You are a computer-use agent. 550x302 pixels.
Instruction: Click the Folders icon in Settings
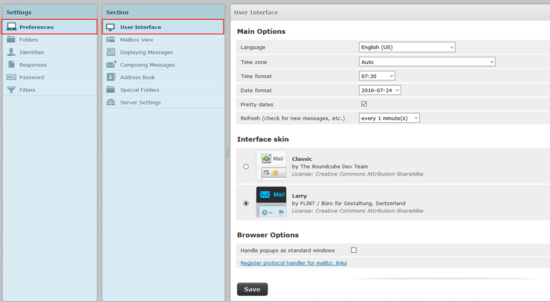11,40
